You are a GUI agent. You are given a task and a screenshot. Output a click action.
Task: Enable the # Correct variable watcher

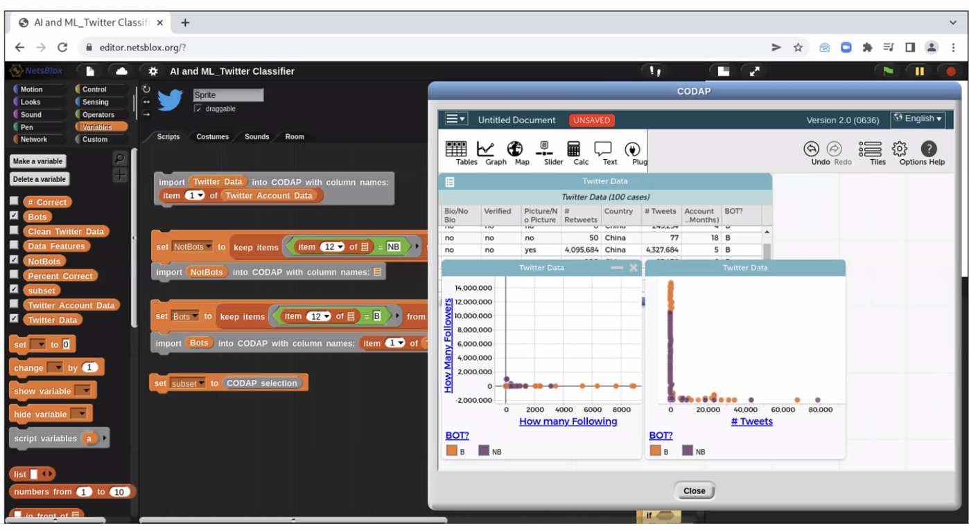14,201
